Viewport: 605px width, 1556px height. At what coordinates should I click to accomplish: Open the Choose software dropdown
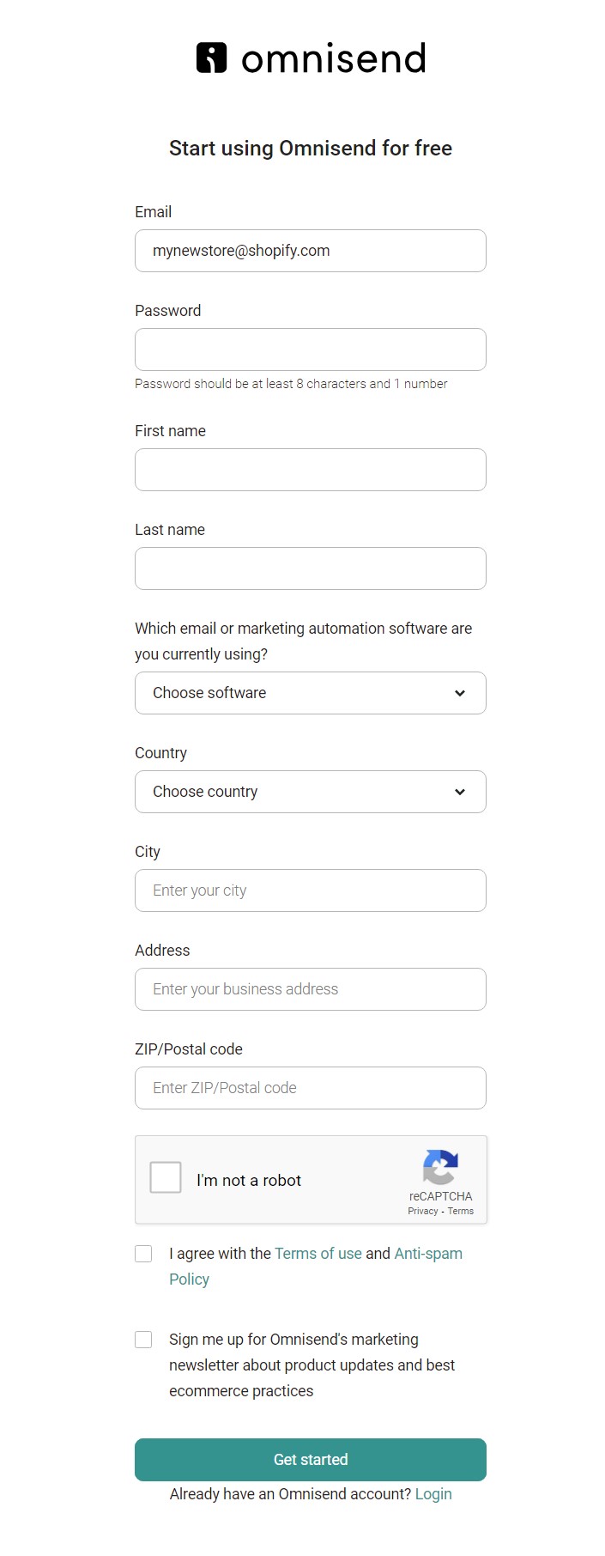pos(310,692)
